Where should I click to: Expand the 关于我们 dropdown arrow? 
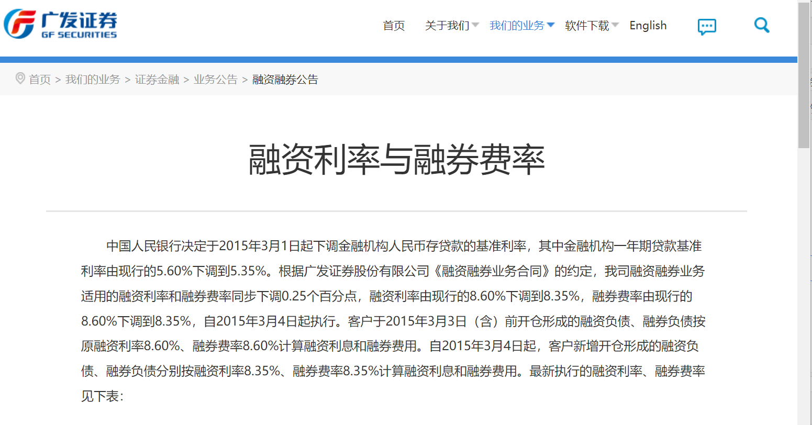click(x=475, y=25)
